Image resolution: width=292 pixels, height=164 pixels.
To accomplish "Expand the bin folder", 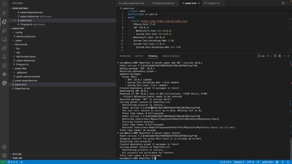I will 63,48.
